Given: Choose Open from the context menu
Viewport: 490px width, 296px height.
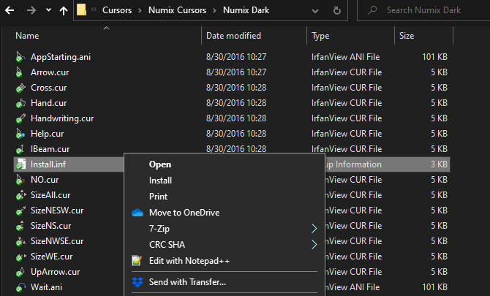Looking at the screenshot, I should click(225, 164).
